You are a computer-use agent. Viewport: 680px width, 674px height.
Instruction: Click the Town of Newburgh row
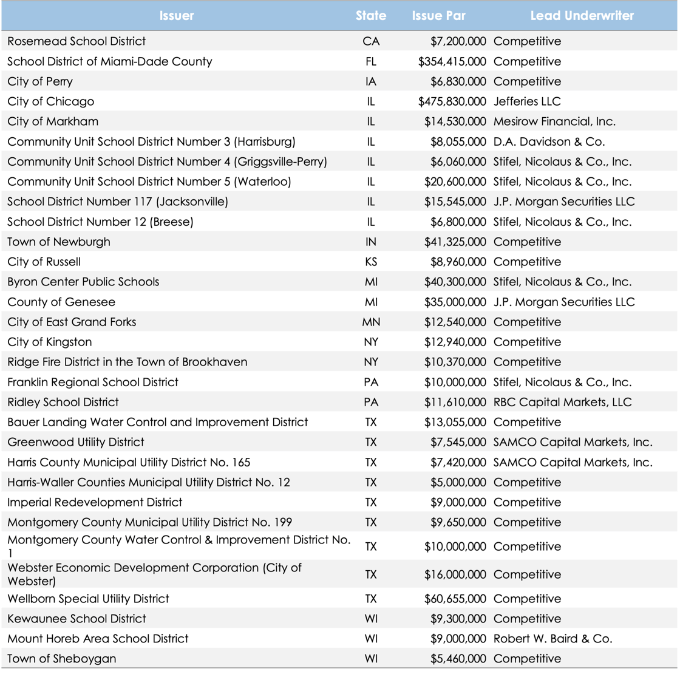(x=59, y=242)
